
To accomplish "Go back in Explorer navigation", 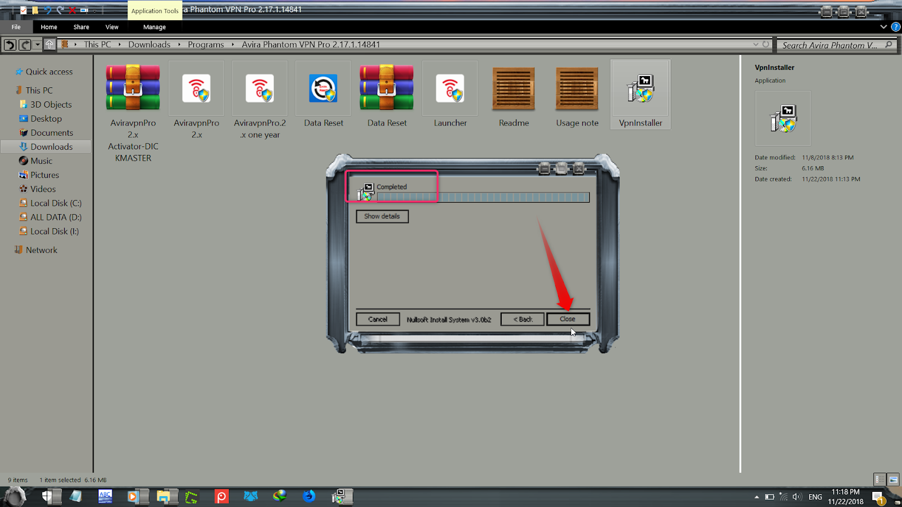I will tap(10, 45).
